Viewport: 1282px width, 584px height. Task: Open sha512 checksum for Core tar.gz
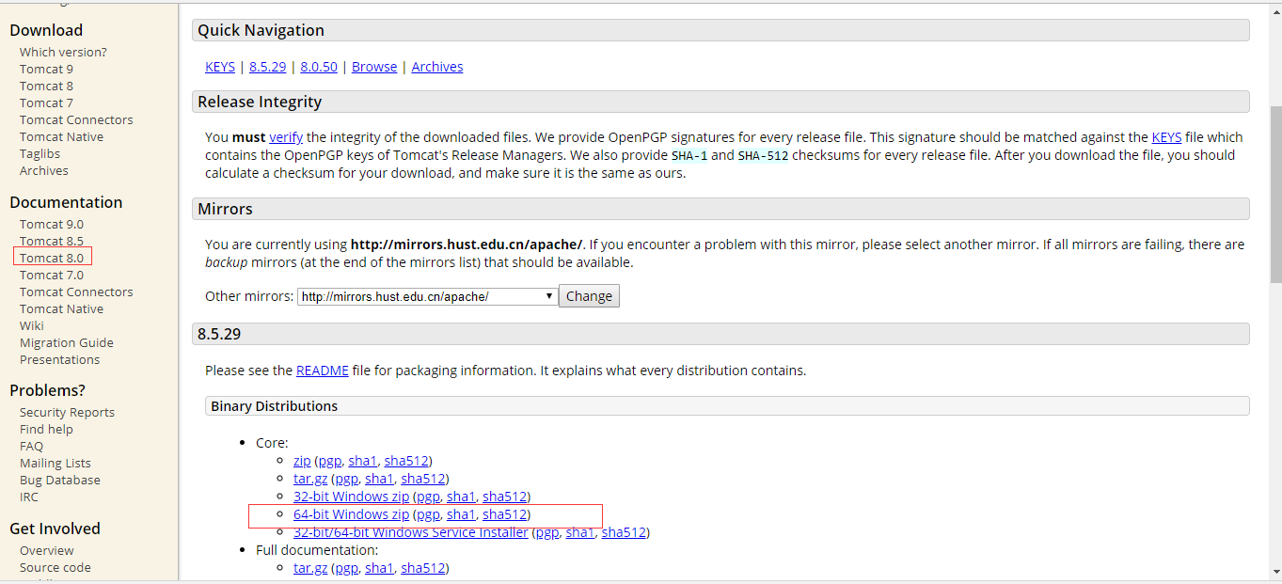coord(423,479)
